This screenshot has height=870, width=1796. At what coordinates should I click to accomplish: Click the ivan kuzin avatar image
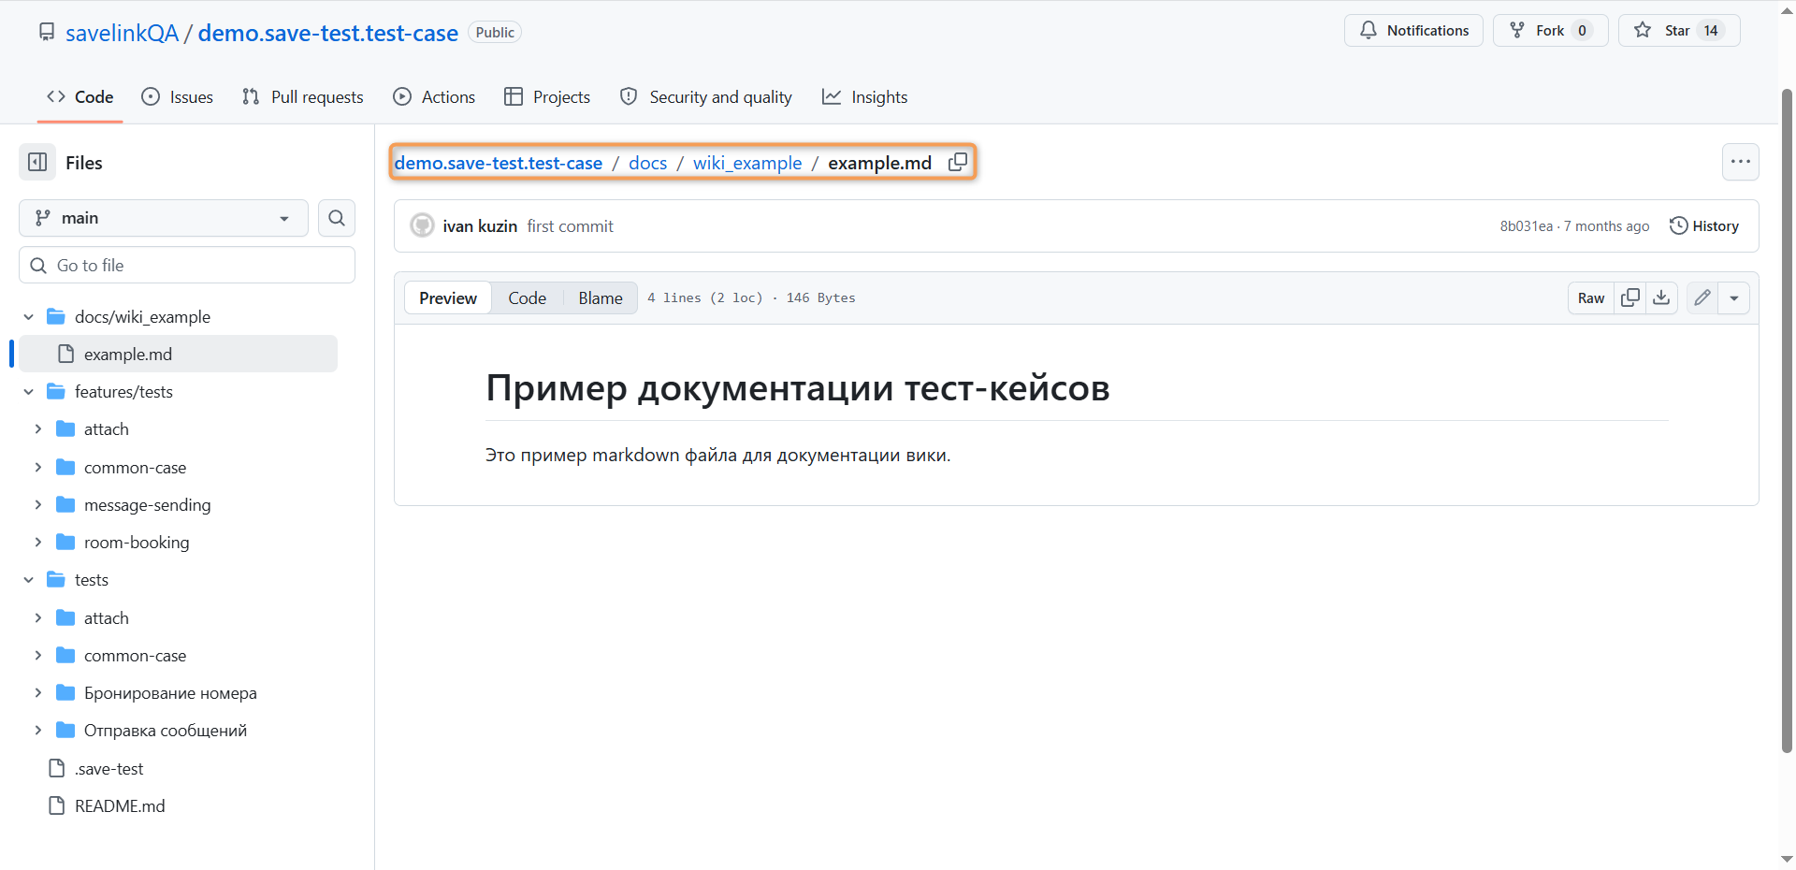(423, 225)
